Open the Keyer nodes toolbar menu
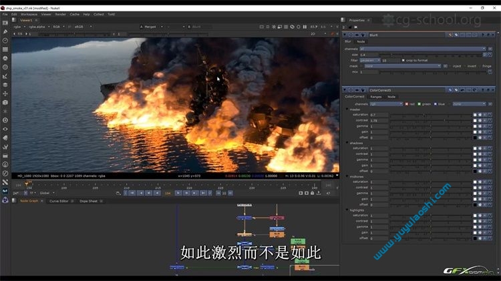The height and width of the screenshot is (281, 501). pos(5,76)
